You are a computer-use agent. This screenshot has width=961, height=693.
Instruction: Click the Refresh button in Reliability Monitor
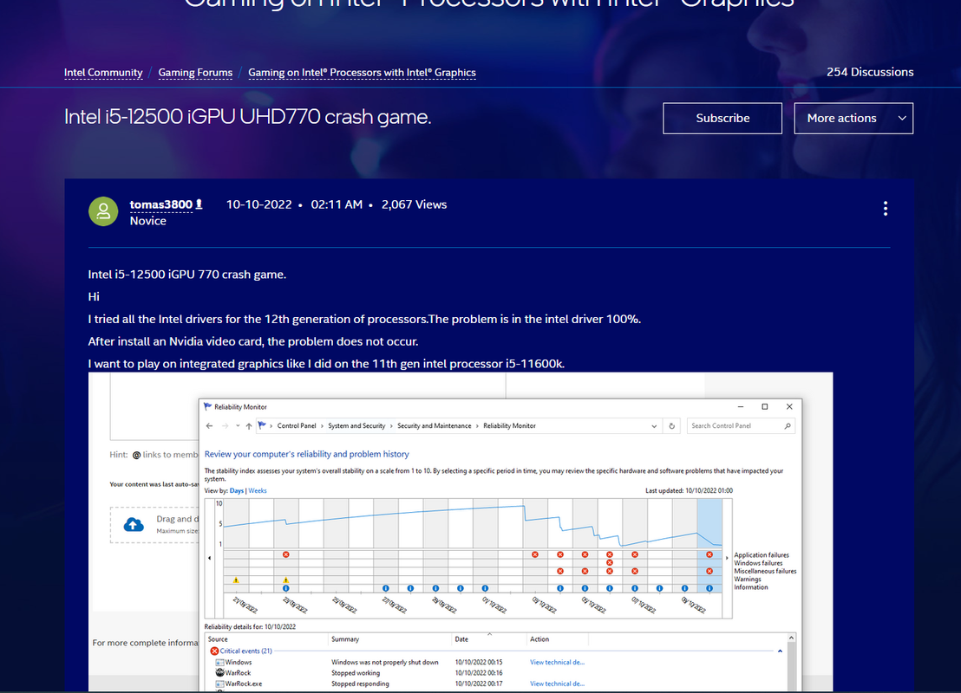pyautogui.click(x=671, y=426)
